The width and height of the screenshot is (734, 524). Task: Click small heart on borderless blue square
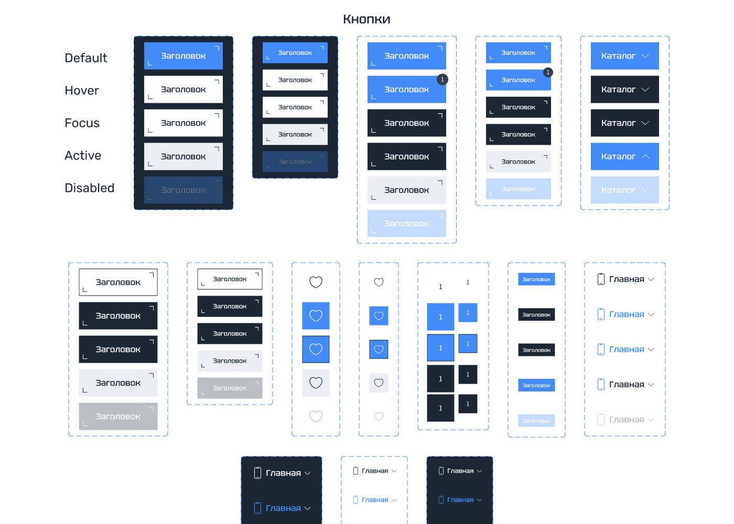tap(379, 315)
